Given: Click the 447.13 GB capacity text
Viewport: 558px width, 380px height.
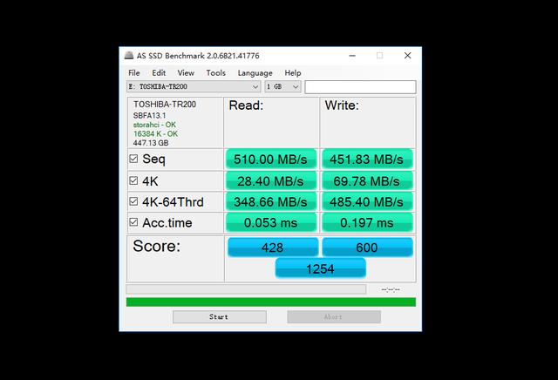Looking at the screenshot, I should [x=151, y=143].
